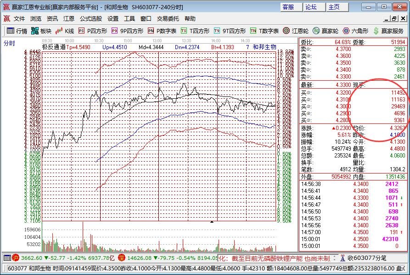The image size is (410, 275).
Task: Click the 15:00:01 trade with volume 42310
Action: (353, 239)
